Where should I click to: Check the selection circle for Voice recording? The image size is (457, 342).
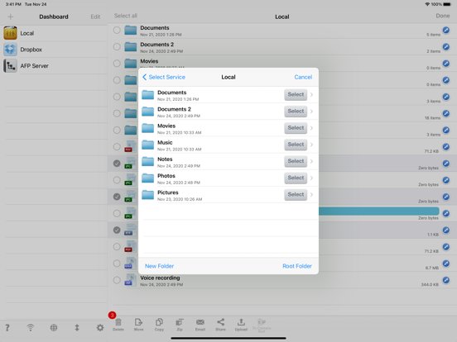(x=117, y=280)
